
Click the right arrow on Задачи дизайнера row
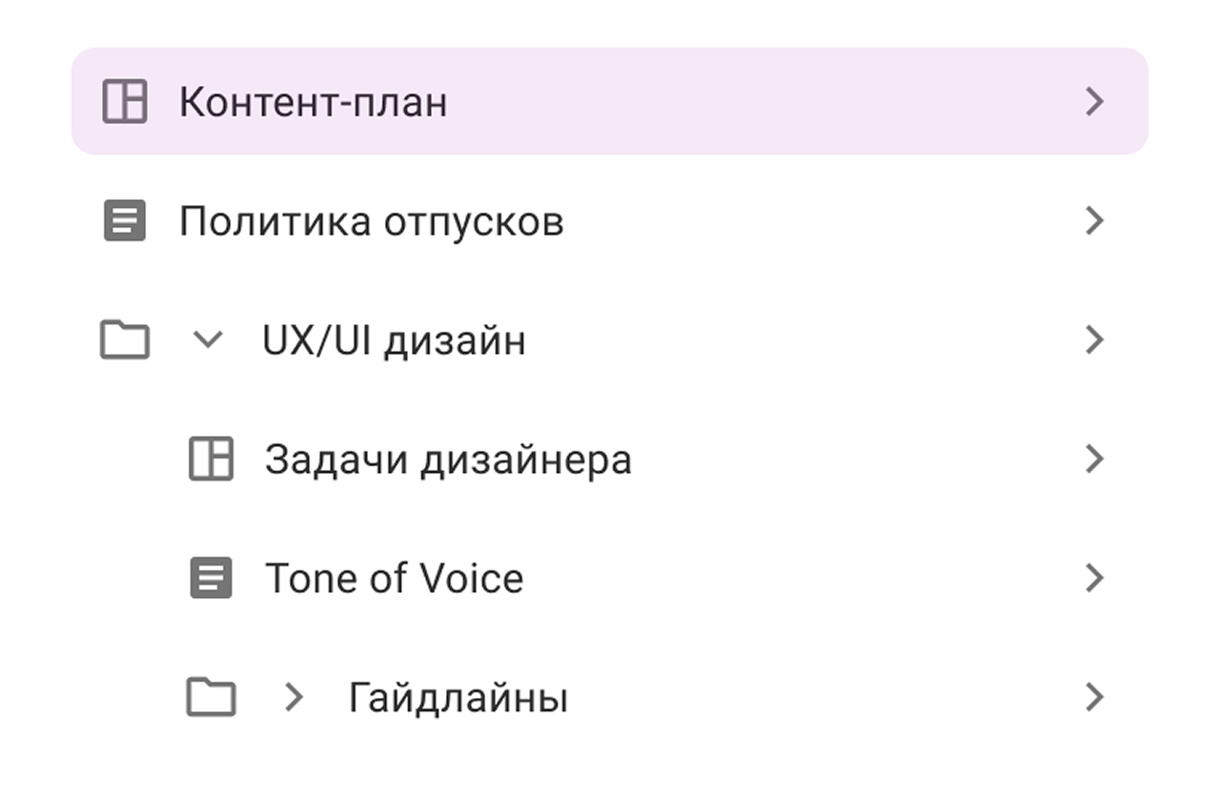click(1095, 460)
